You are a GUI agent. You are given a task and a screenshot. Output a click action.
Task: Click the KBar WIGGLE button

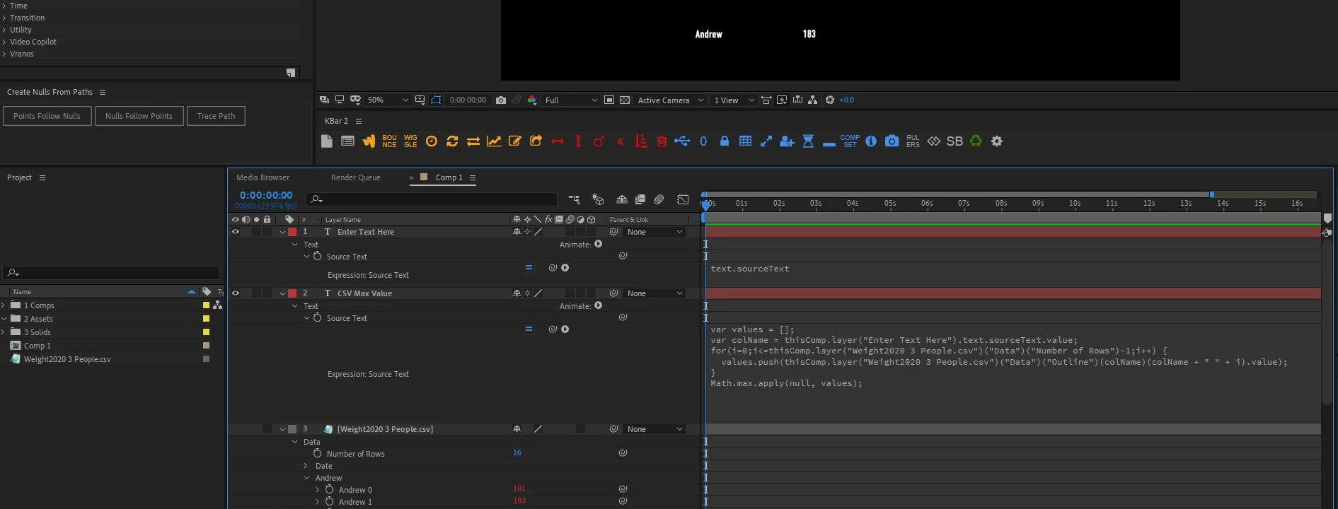click(x=410, y=141)
